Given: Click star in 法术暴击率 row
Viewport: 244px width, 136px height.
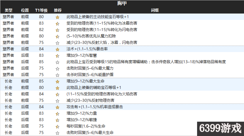Looking at the screenshot, I should pyautogui.click(x=57, y=49).
